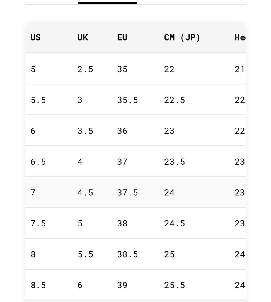Click UK value 2.5 cell
Image resolution: width=271 pixels, height=302 pixels.
click(x=85, y=69)
